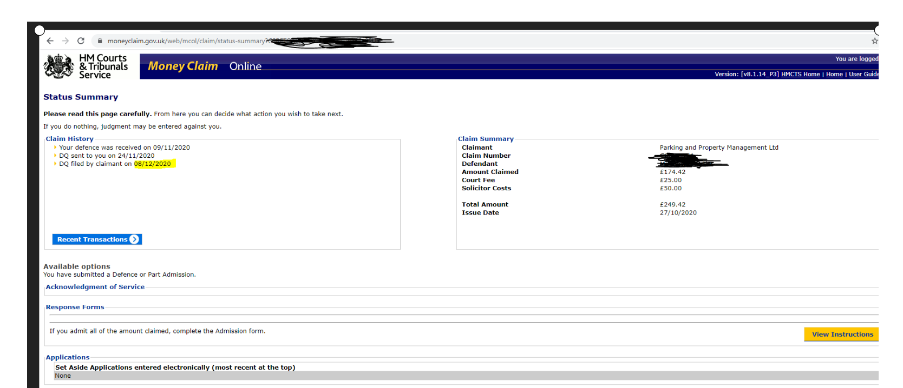Click the 'None' row under Set Aside Applications
903x388 pixels.
pyautogui.click(x=63, y=376)
